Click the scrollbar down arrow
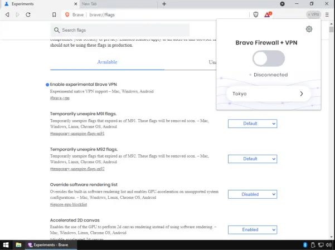 pos(331,237)
